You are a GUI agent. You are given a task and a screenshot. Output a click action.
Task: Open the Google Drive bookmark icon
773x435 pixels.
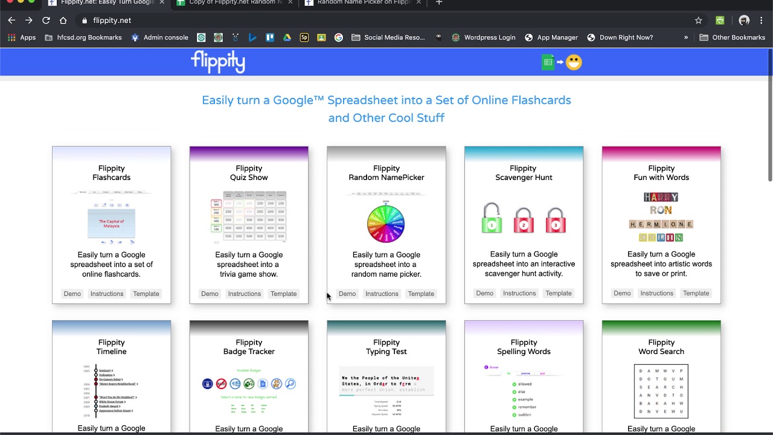coord(287,37)
